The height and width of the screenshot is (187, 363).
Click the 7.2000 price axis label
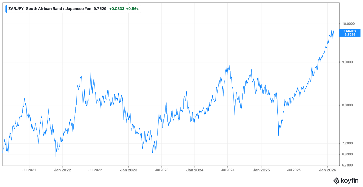[x=348, y=143]
